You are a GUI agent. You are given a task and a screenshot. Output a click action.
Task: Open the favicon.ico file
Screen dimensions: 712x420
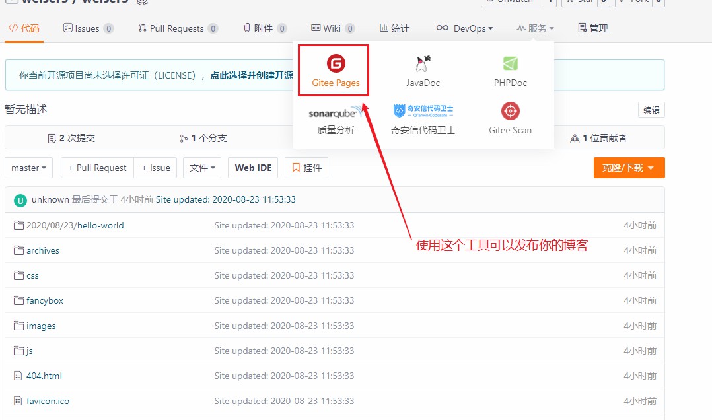pyautogui.click(x=48, y=401)
